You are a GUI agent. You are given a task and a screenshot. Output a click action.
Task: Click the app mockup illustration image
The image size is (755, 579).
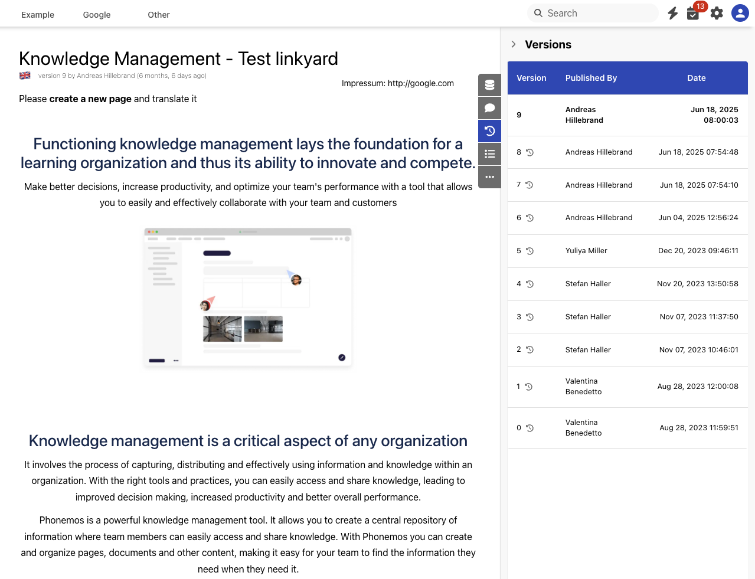tap(248, 297)
